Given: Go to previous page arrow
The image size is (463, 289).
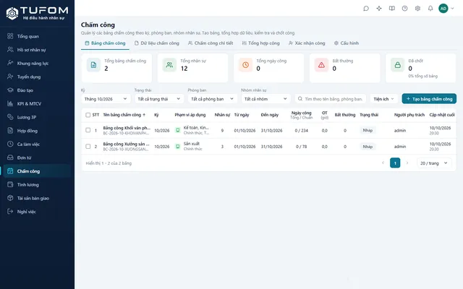Looking at the screenshot, I should pos(383,163).
